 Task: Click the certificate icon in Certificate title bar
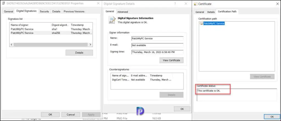(x=195, y=4)
